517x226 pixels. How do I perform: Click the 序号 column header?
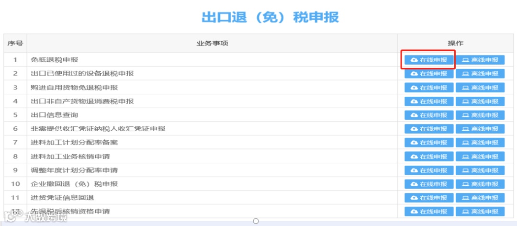click(x=15, y=43)
